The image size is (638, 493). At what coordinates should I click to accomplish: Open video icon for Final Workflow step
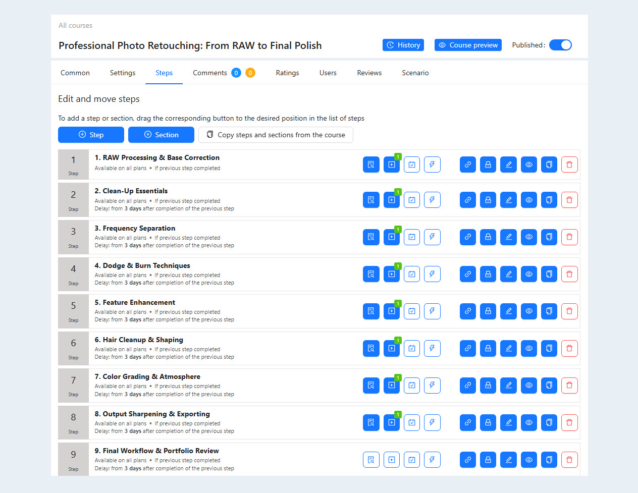click(392, 460)
